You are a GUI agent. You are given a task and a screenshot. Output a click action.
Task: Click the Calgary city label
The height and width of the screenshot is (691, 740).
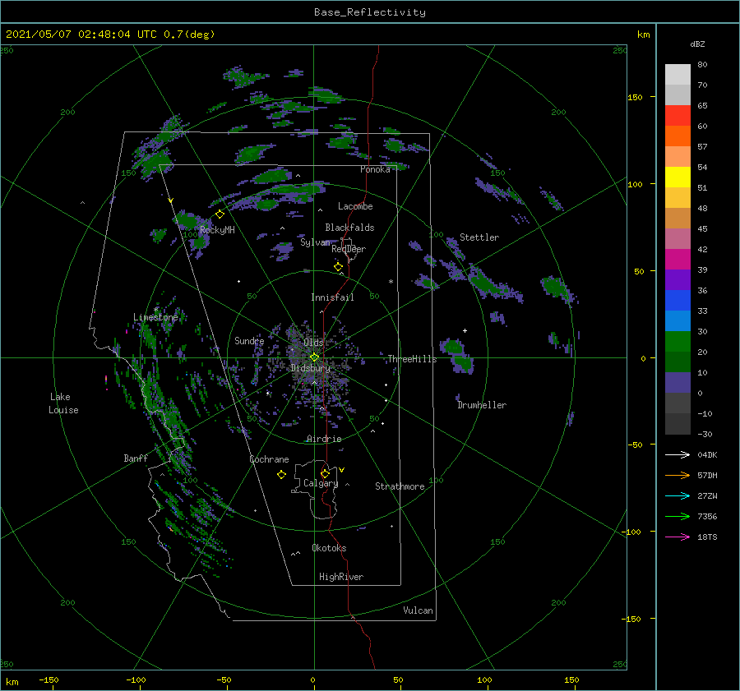(x=321, y=483)
